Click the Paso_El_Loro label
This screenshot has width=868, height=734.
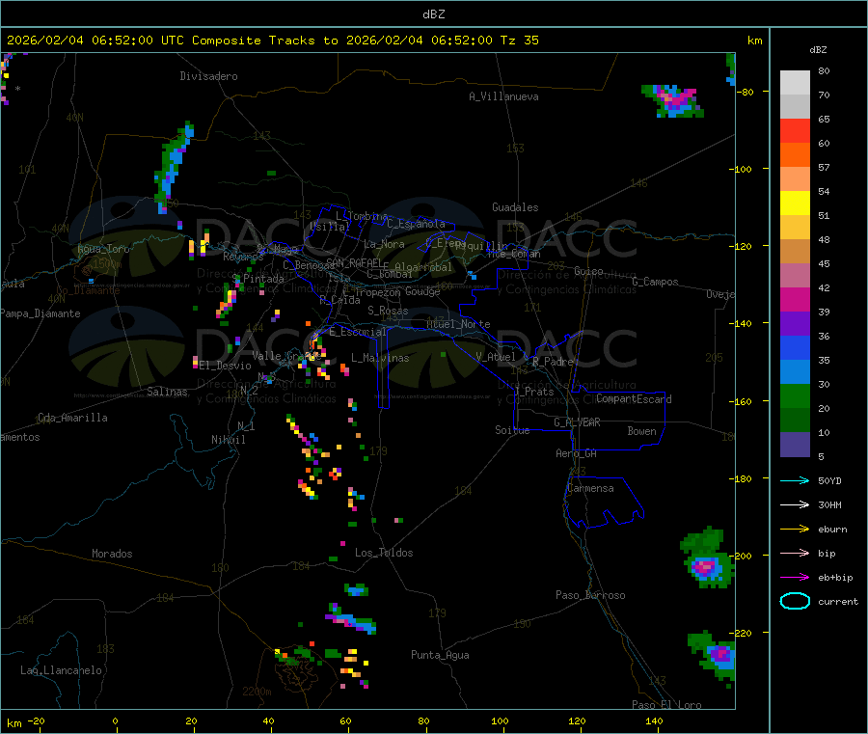667,705
